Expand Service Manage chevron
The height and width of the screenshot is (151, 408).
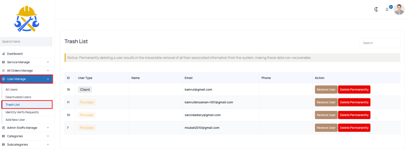coord(48,62)
